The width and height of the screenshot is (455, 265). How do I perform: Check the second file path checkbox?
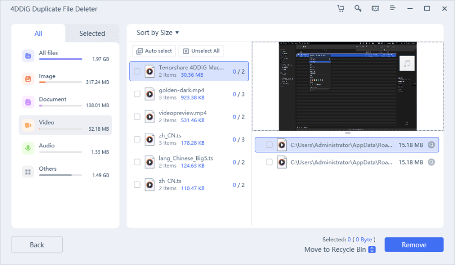[269, 163]
